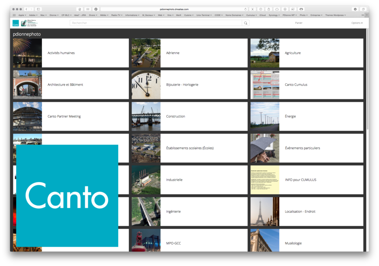This screenshot has width=379, height=266.
Task: Open the MerX bookmark
Action: (179, 15)
